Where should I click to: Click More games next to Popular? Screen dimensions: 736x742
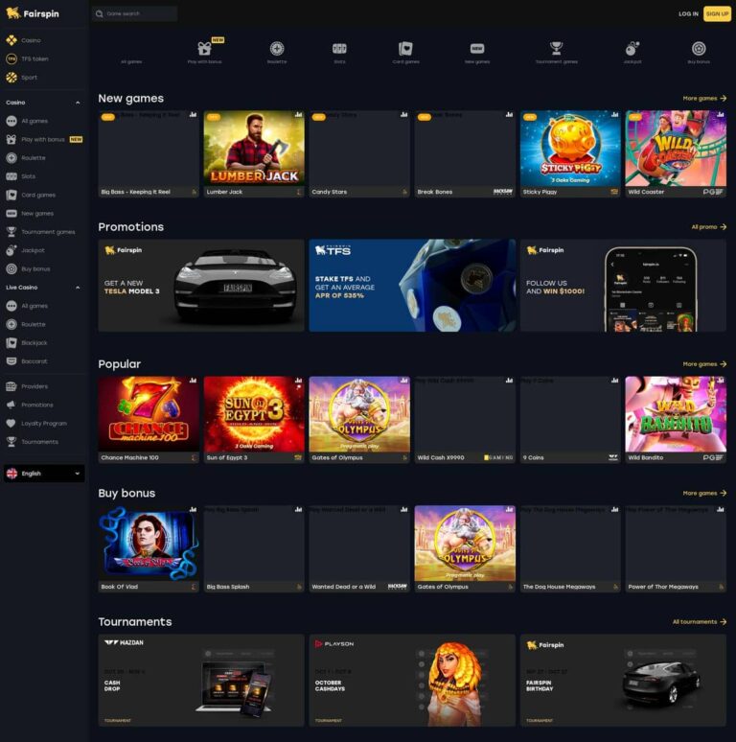pyautogui.click(x=704, y=364)
